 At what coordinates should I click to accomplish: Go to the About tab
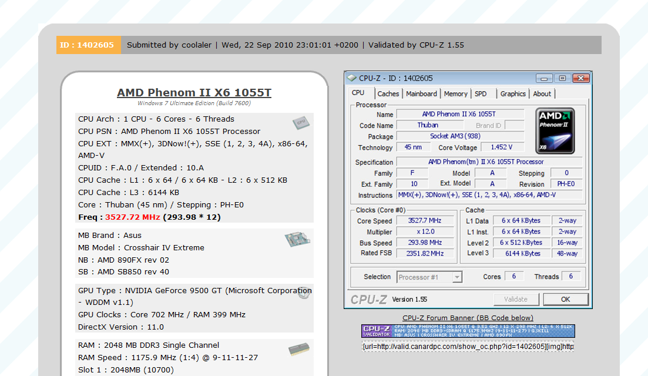point(542,94)
